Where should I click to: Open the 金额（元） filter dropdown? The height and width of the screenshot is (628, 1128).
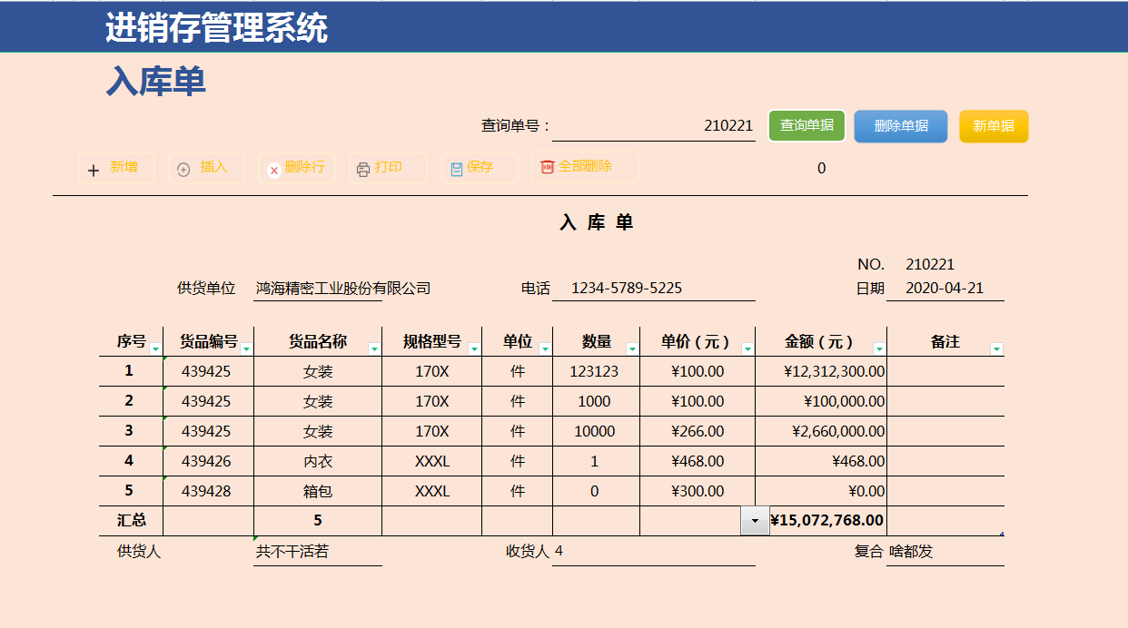point(877,348)
